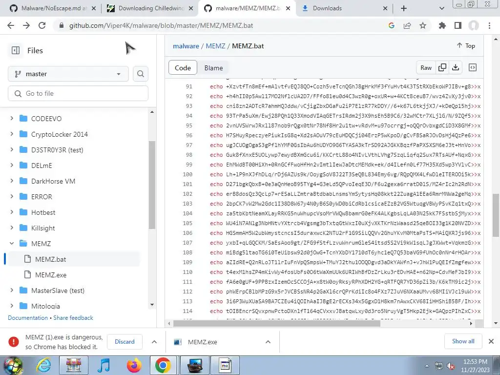Open options for blocked MEMZ (1).exe download

(154, 342)
